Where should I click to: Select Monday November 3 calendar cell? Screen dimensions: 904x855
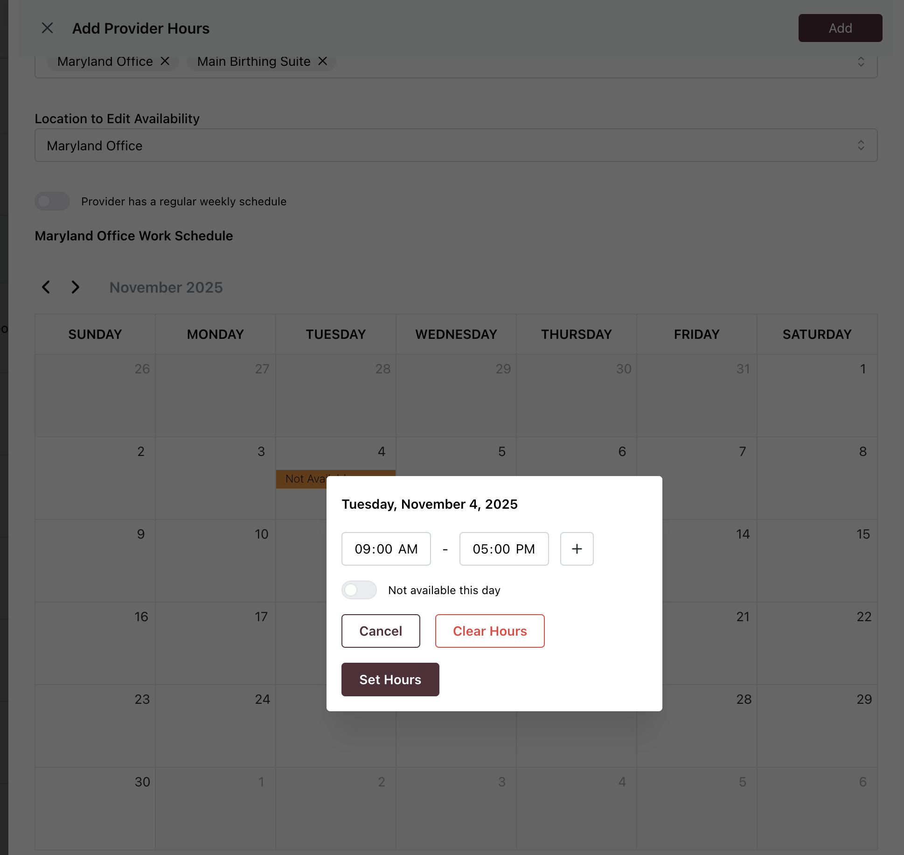pyautogui.click(x=215, y=477)
